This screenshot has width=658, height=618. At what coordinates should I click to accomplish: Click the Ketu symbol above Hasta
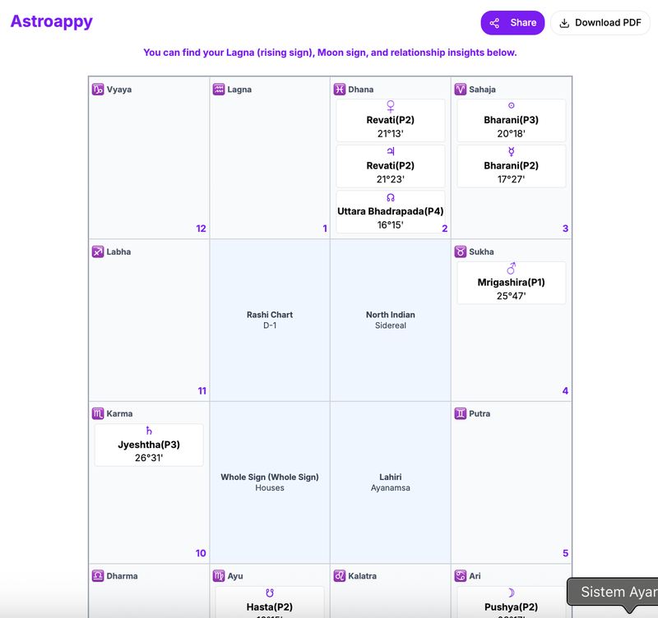(270, 593)
